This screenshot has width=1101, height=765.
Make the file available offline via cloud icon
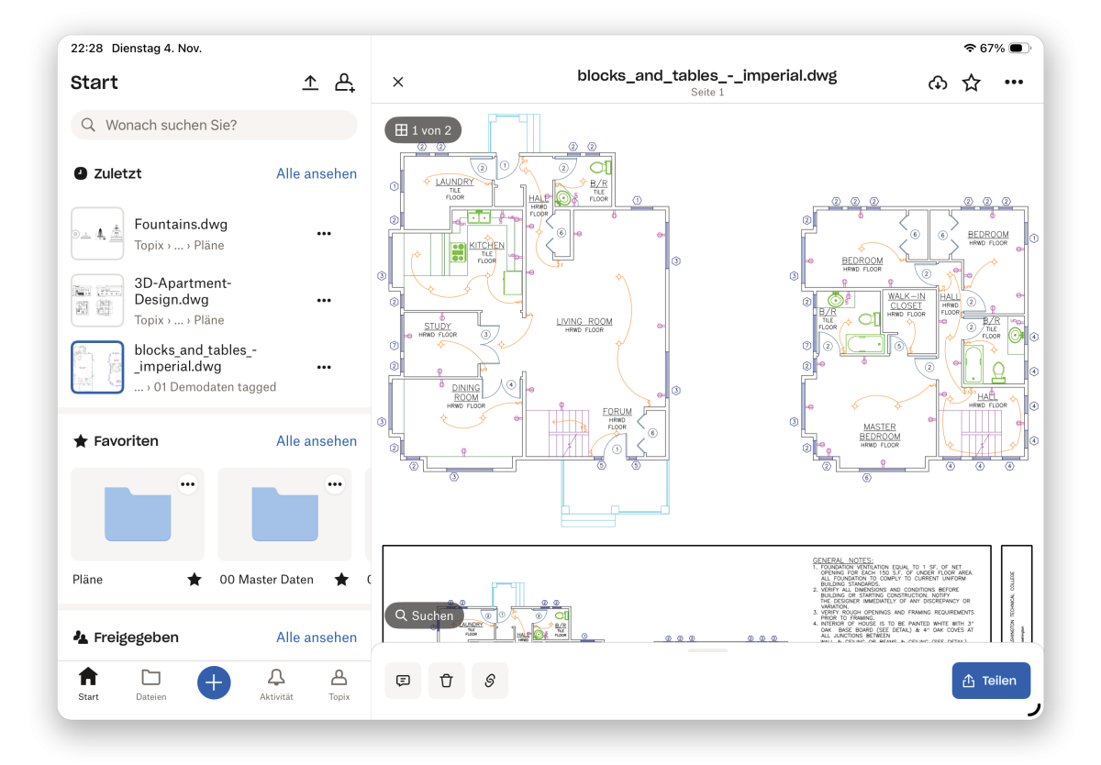pos(938,83)
